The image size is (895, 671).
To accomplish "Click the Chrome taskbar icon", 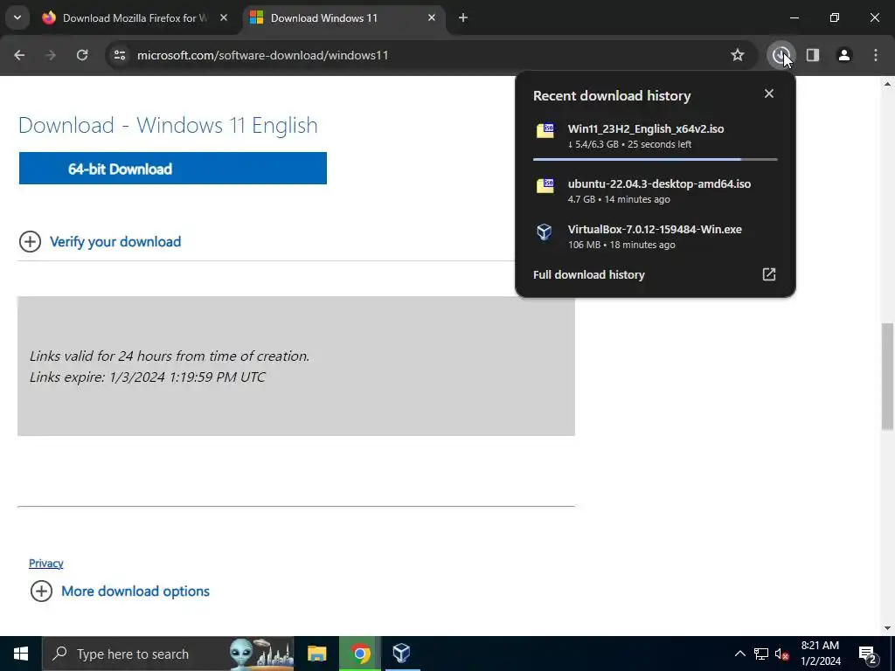I will pos(359,654).
